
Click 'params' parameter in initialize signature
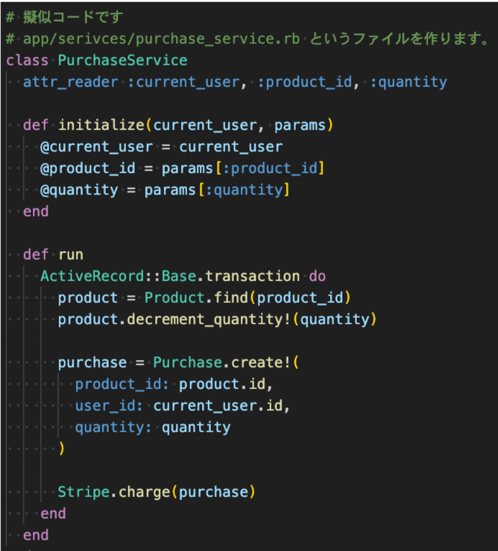pos(300,125)
